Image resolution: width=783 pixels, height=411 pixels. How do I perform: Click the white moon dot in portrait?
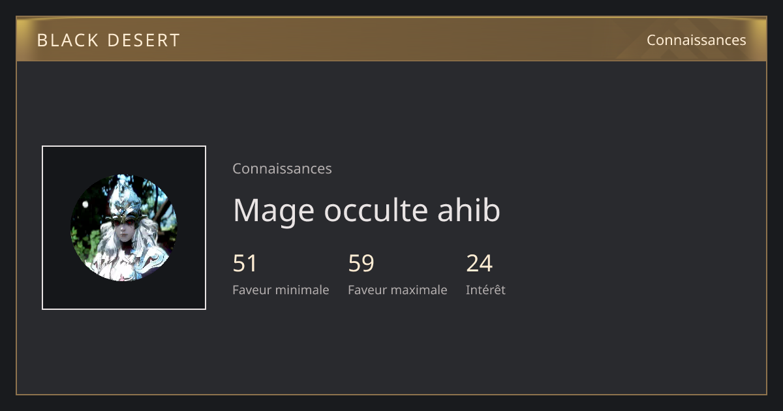coord(85,204)
